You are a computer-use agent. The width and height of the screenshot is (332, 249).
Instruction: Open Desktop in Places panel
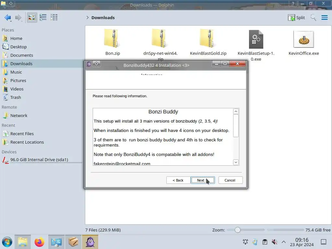[41, 47]
